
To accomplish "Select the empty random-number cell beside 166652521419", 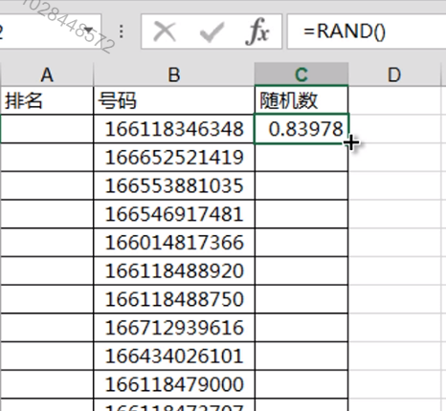I will tap(301, 158).
